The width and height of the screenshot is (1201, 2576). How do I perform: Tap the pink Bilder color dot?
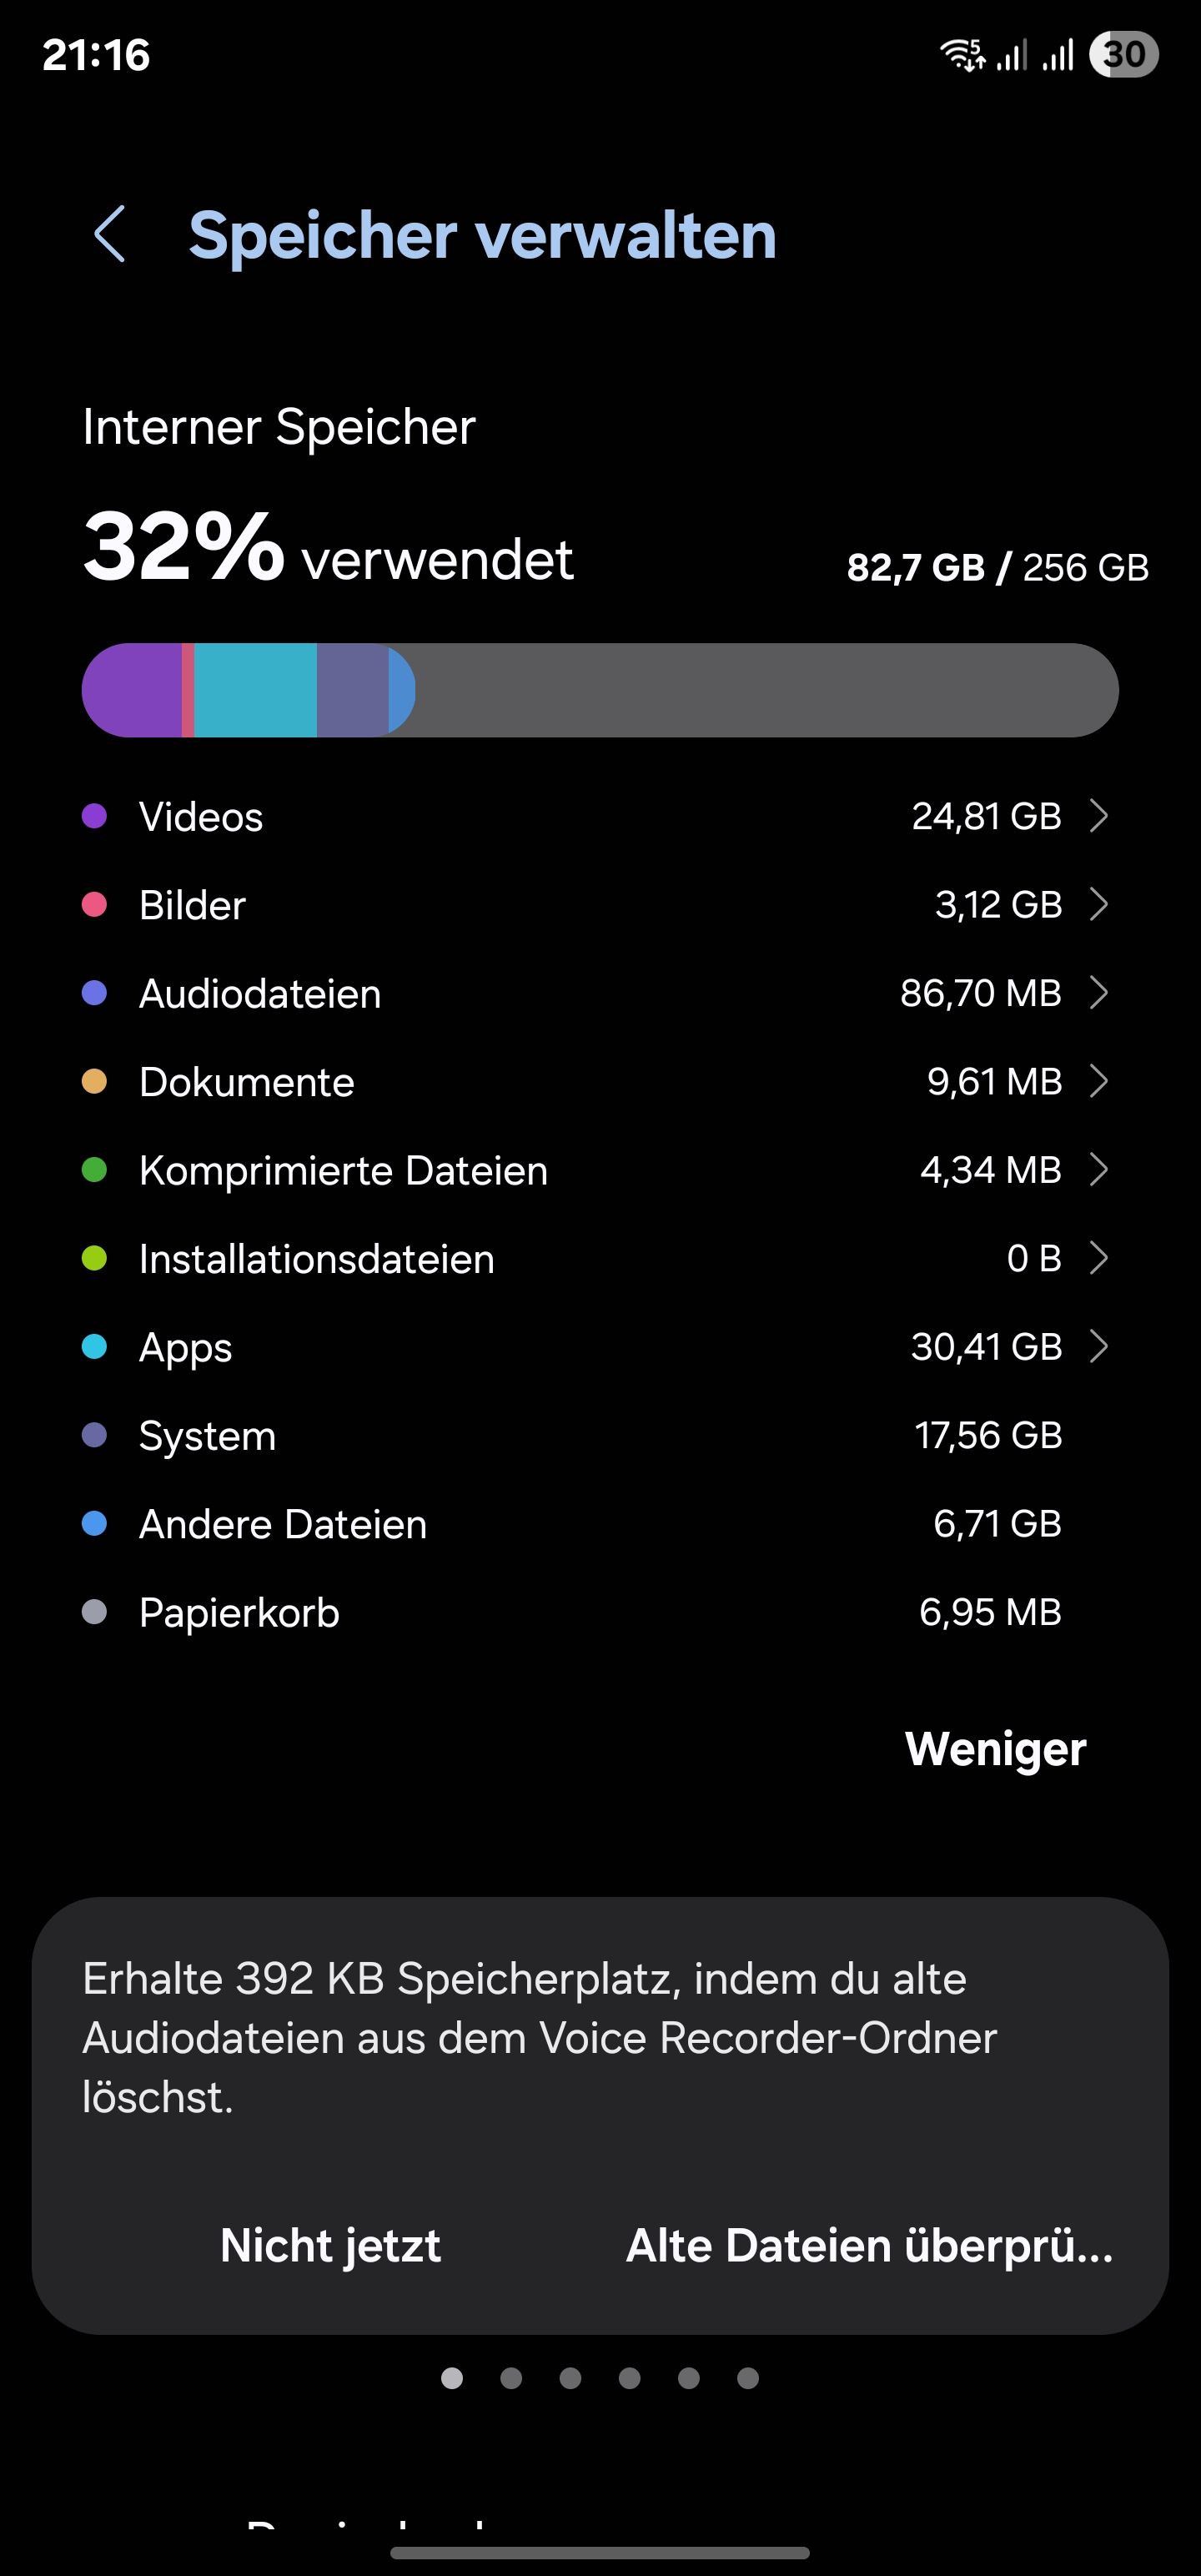click(x=94, y=905)
